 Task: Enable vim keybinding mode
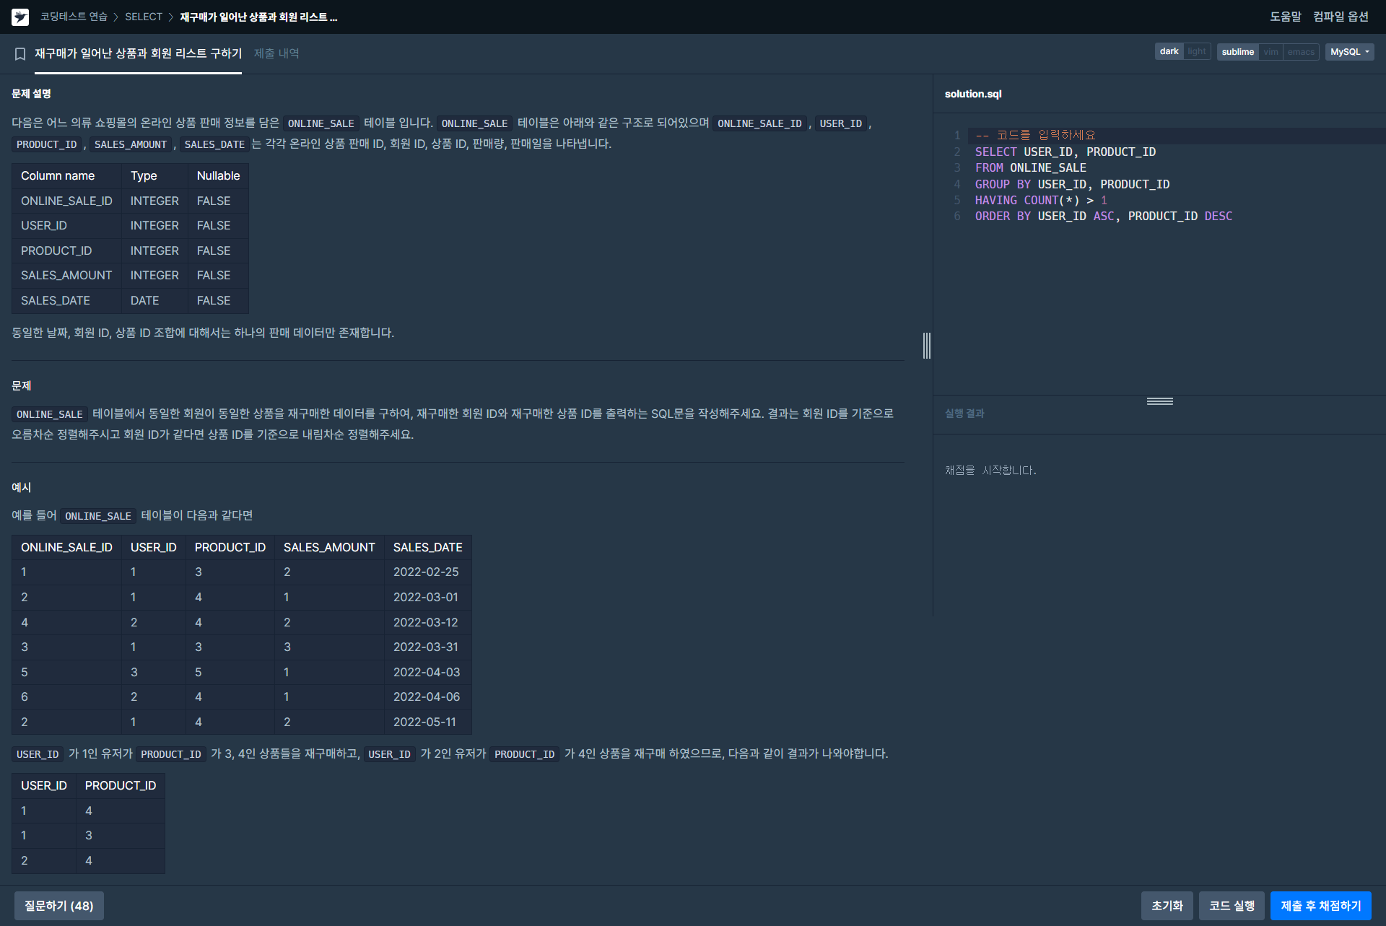point(1270,52)
